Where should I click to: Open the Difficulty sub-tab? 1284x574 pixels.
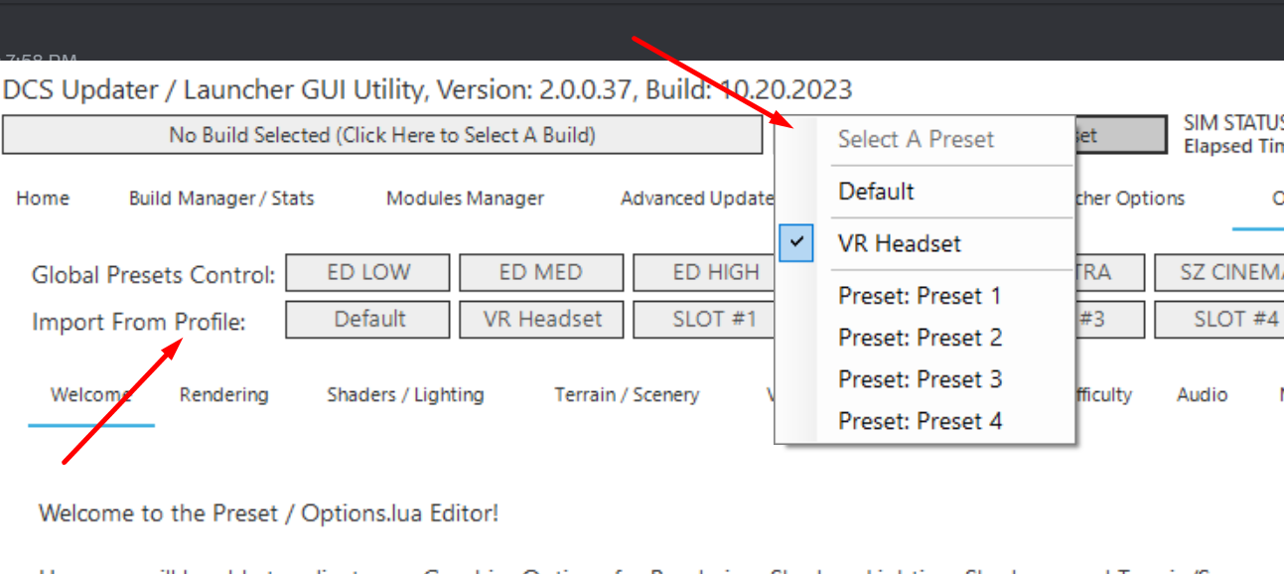[1103, 395]
